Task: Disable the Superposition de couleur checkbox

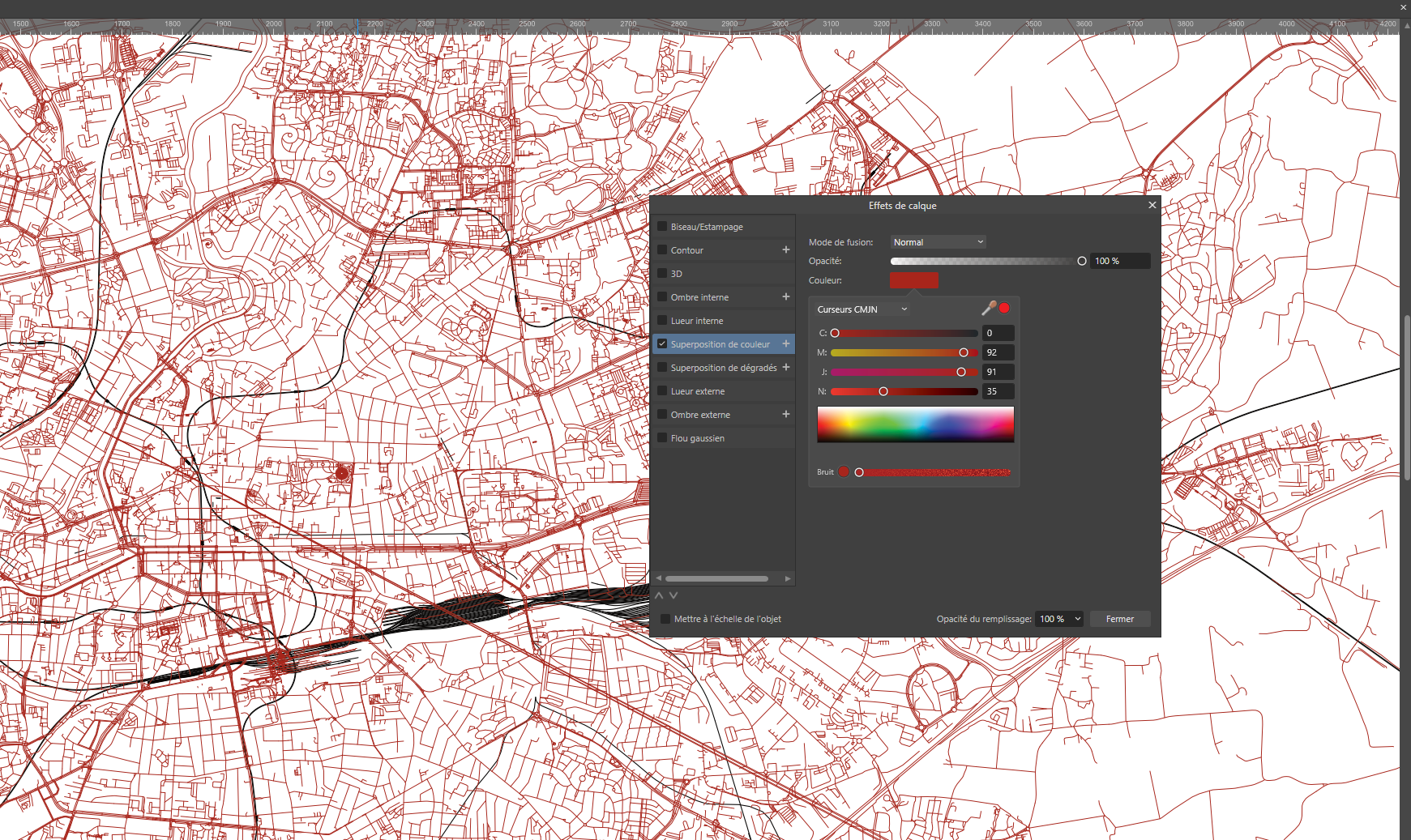Action: point(662,344)
